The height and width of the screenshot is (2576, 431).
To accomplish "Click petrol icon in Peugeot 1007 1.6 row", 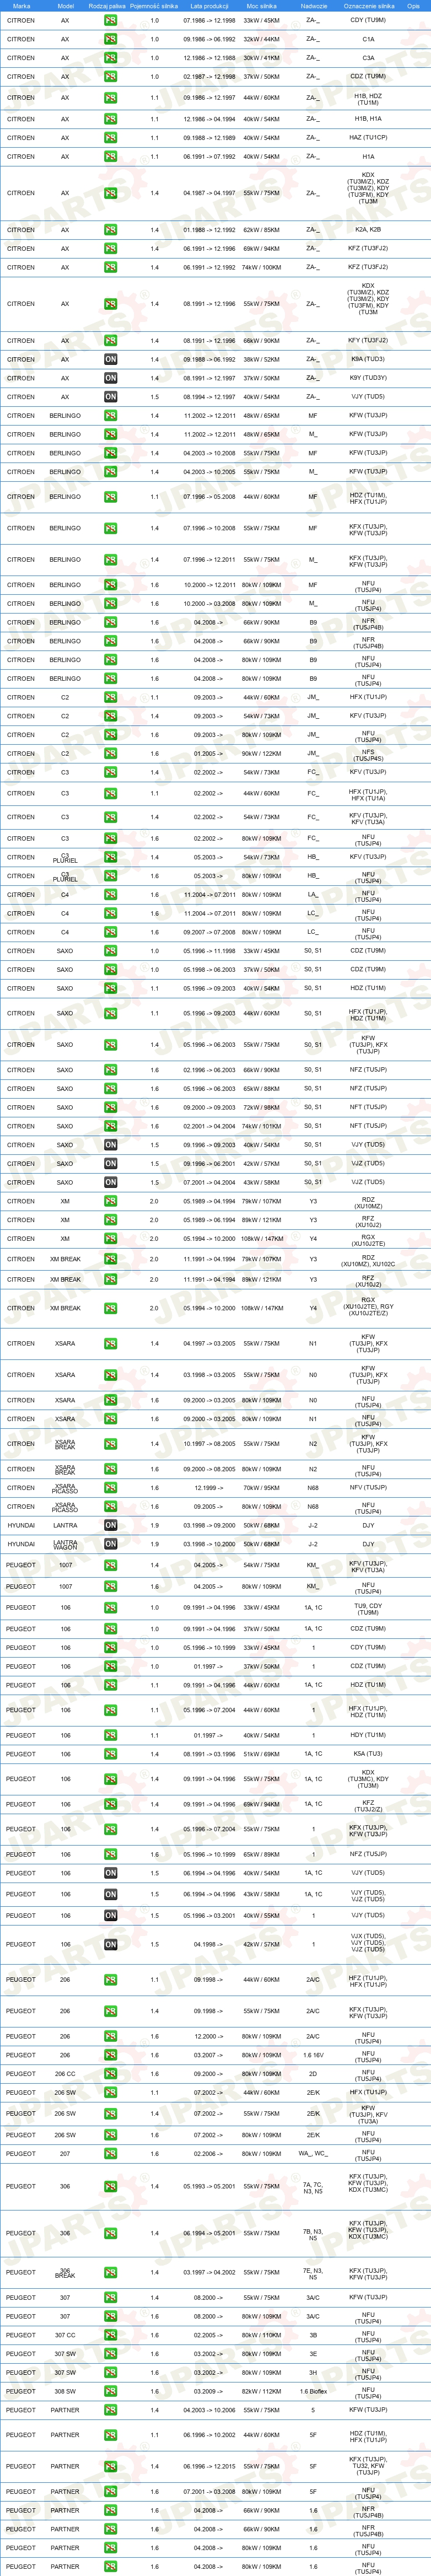I will pyautogui.click(x=110, y=1586).
